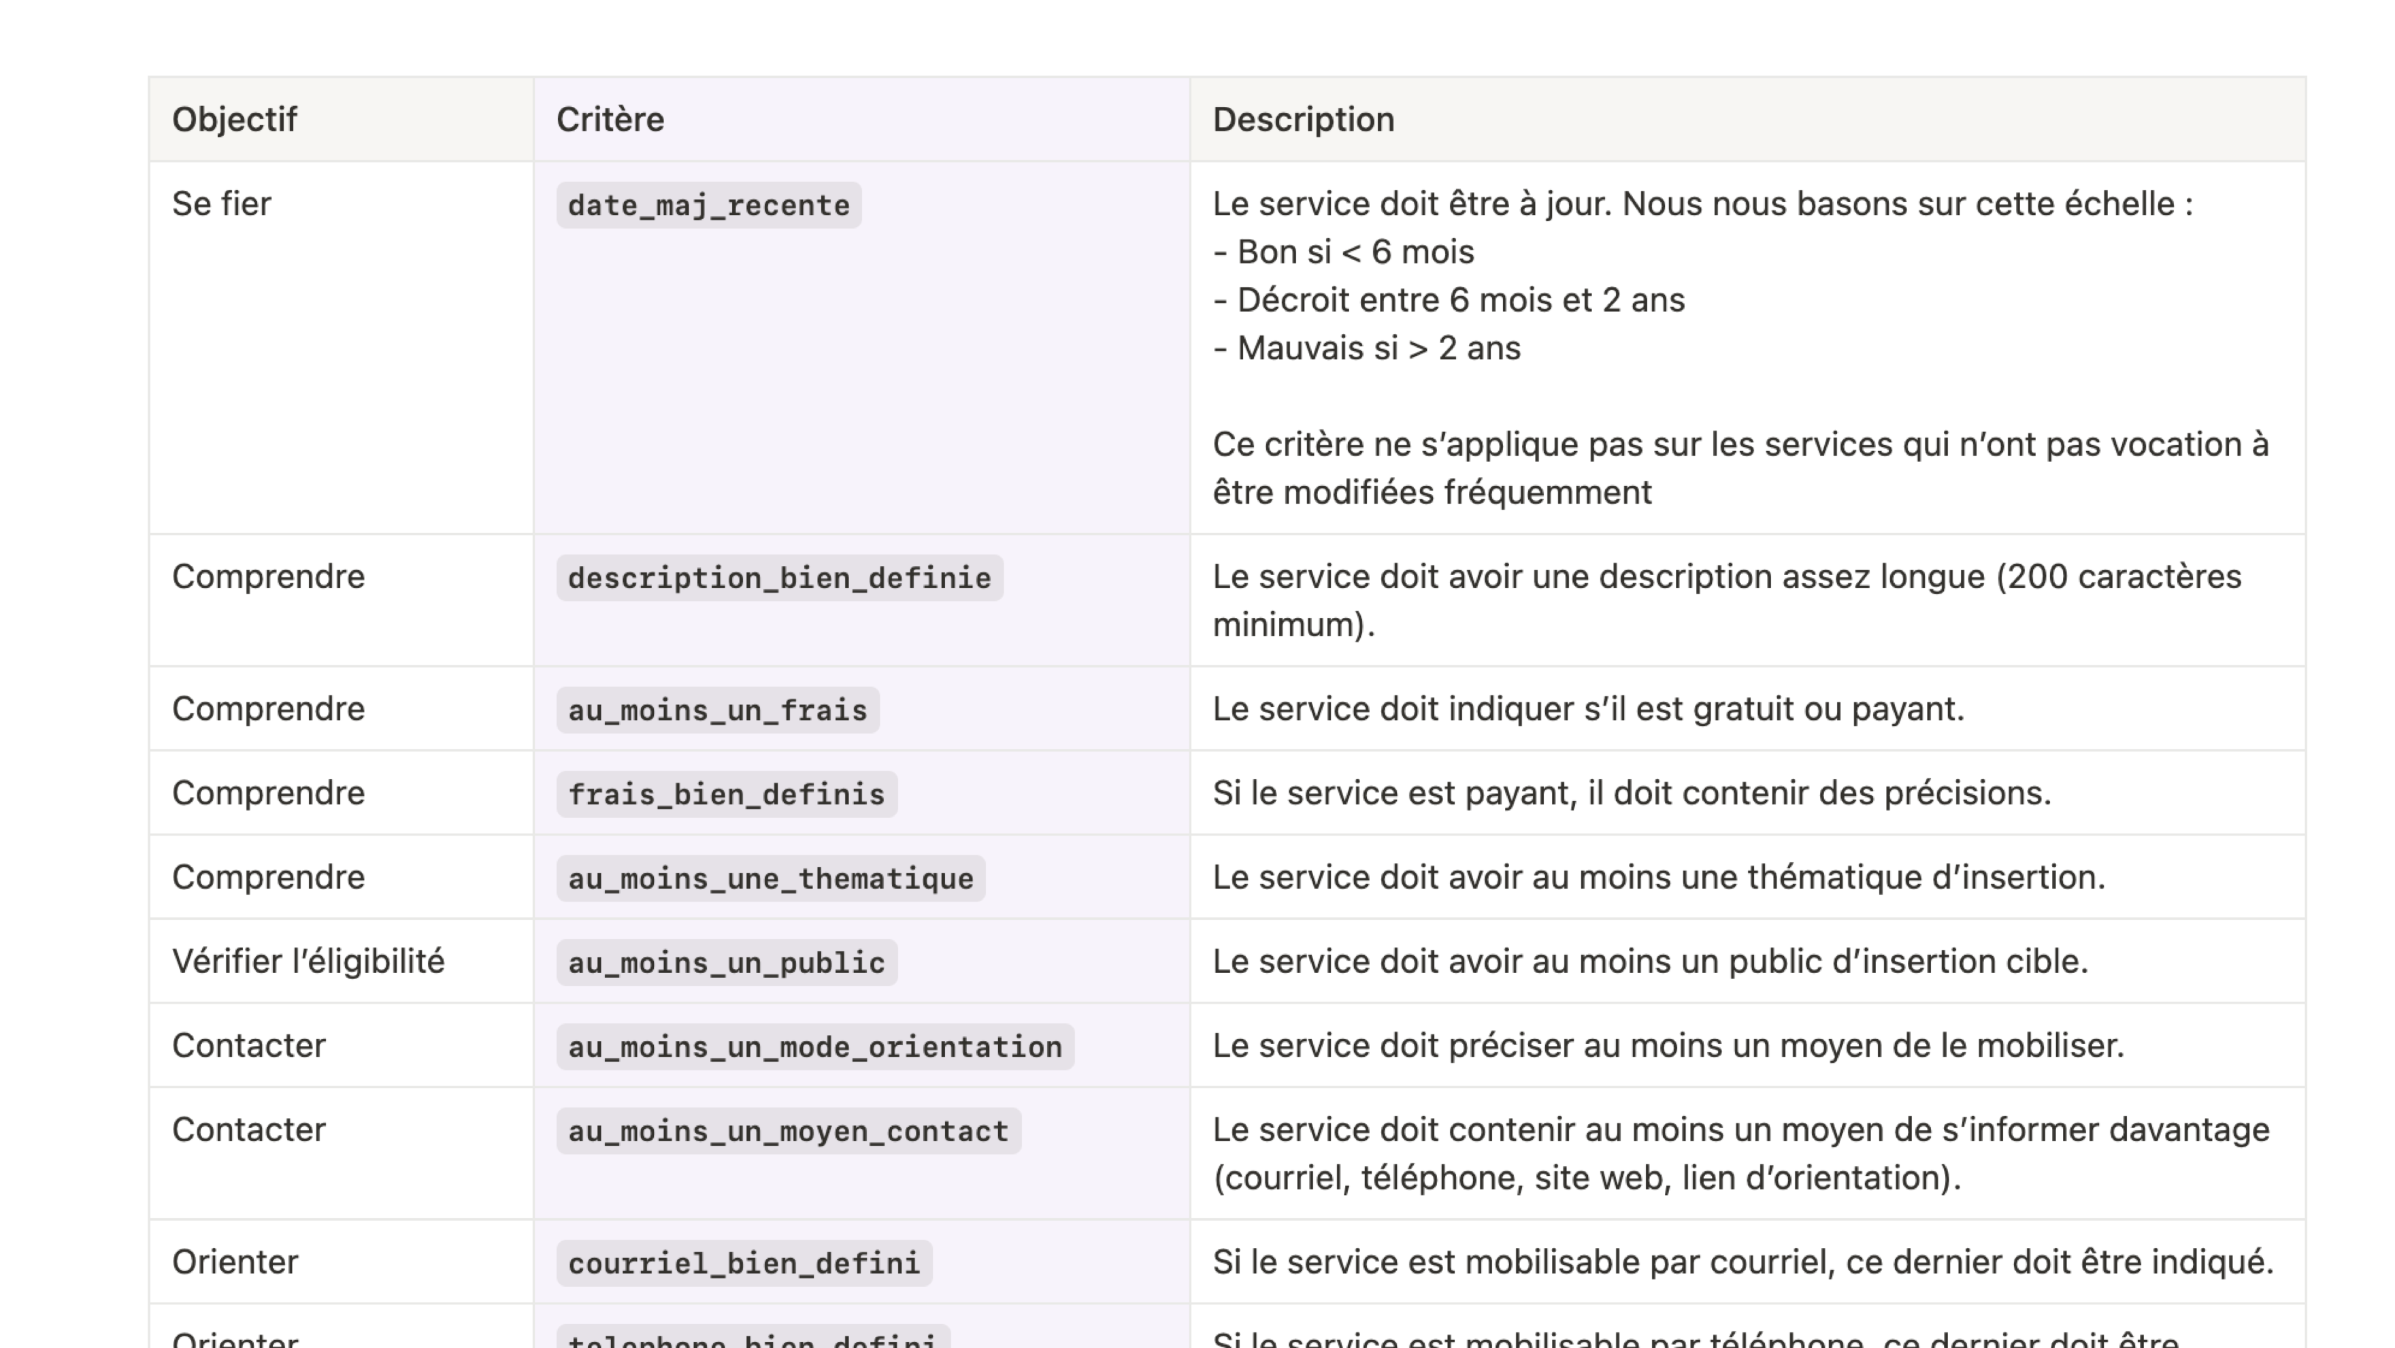The height and width of the screenshot is (1348, 2395).
Task: Click Orienter in courriel_bien_defini row
Action: [234, 1262]
